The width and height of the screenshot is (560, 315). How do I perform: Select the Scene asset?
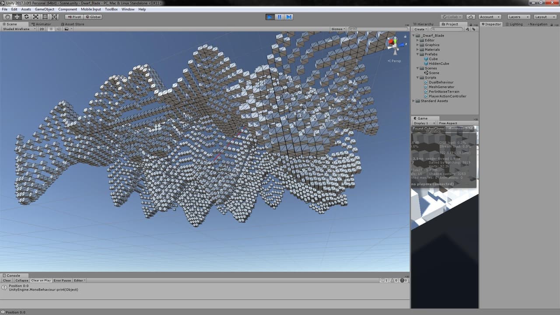[x=434, y=73]
